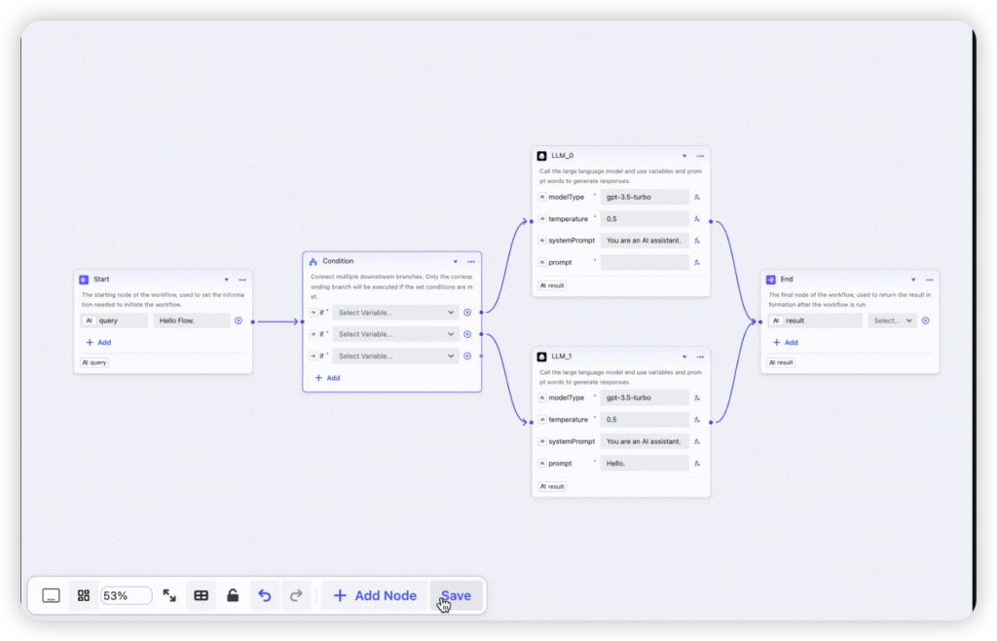
Task: Open third if Select Variable dropdown
Action: 395,357
